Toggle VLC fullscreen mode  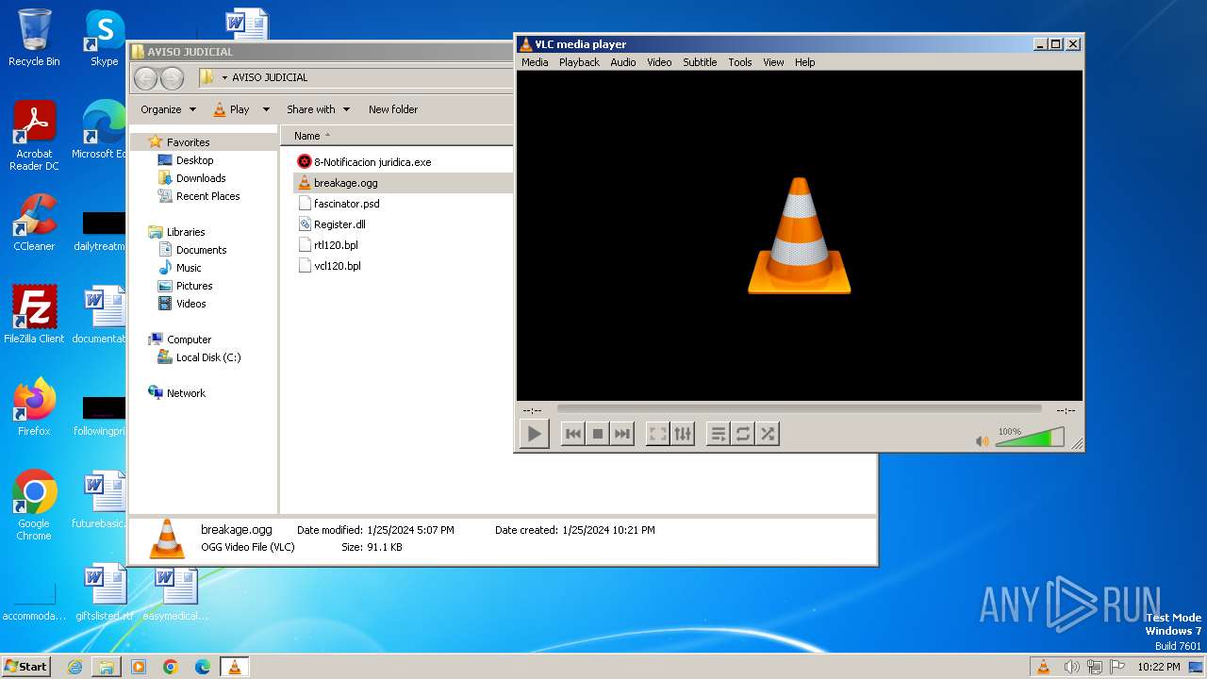(x=658, y=434)
